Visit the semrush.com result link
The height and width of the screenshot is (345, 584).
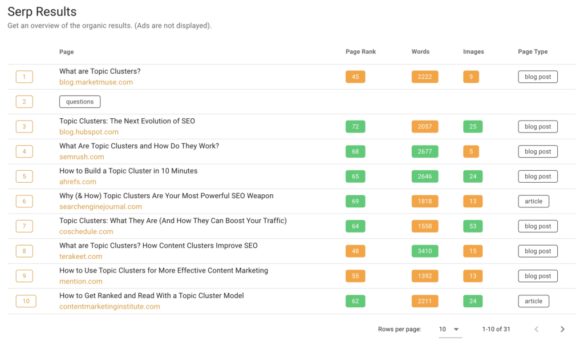[x=82, y=157]
